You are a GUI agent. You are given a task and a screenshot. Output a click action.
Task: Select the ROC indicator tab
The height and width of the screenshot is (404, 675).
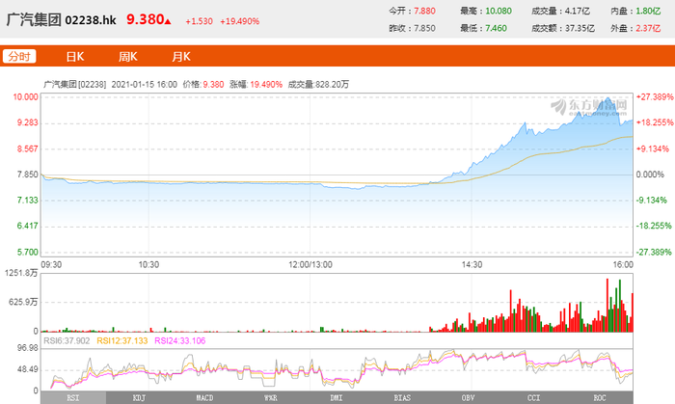click(600, 398)
